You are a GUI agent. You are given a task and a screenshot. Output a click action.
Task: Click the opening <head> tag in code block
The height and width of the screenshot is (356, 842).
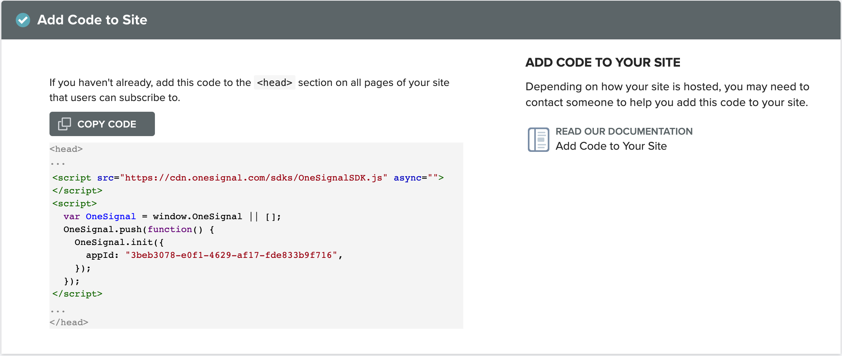(x=66, y=149)
